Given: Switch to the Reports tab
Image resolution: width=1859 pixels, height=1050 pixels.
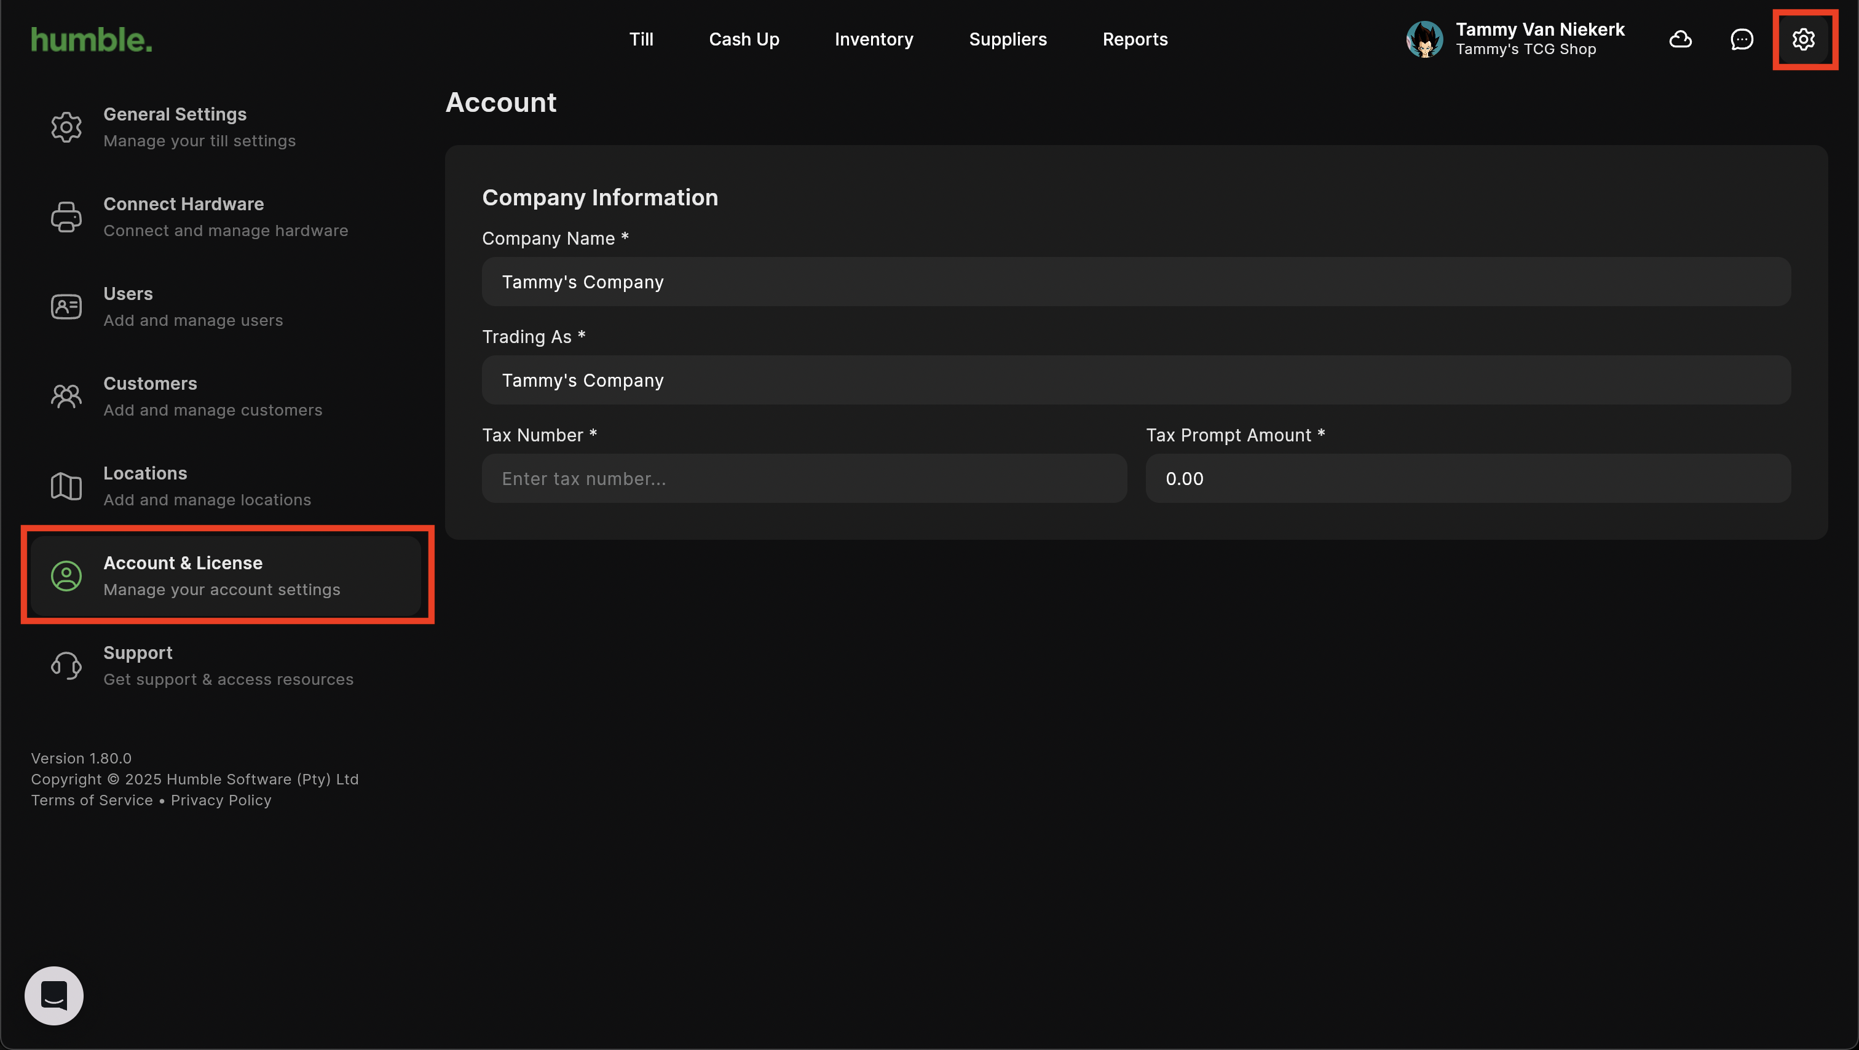Looking at the screenshot, I should [1134, 39].
